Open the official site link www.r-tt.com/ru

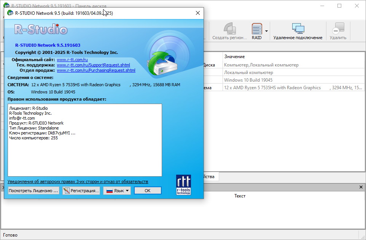point(72,60)
